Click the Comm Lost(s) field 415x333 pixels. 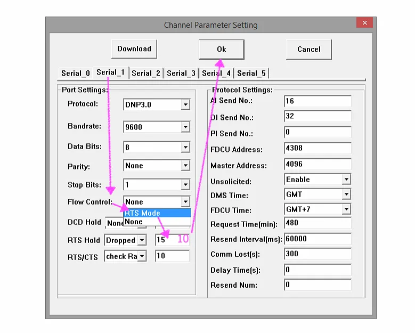318,254
